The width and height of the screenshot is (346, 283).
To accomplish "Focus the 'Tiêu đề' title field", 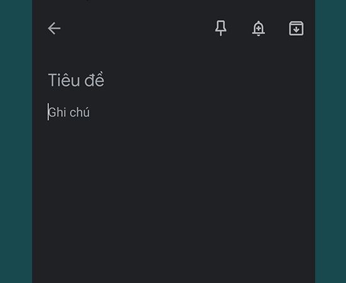I will click(174, 80).
